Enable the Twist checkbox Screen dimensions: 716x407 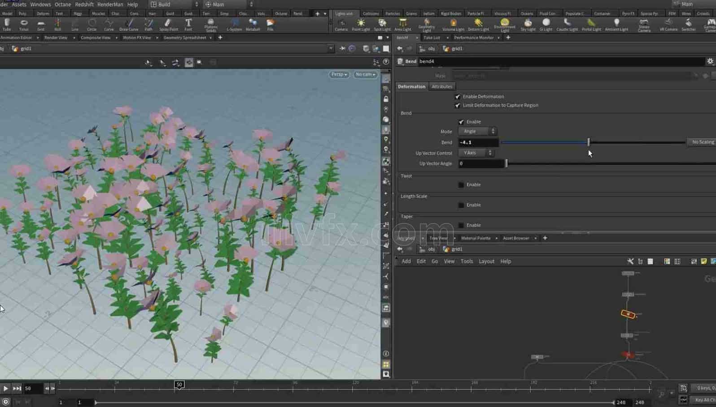coord(461,184)
